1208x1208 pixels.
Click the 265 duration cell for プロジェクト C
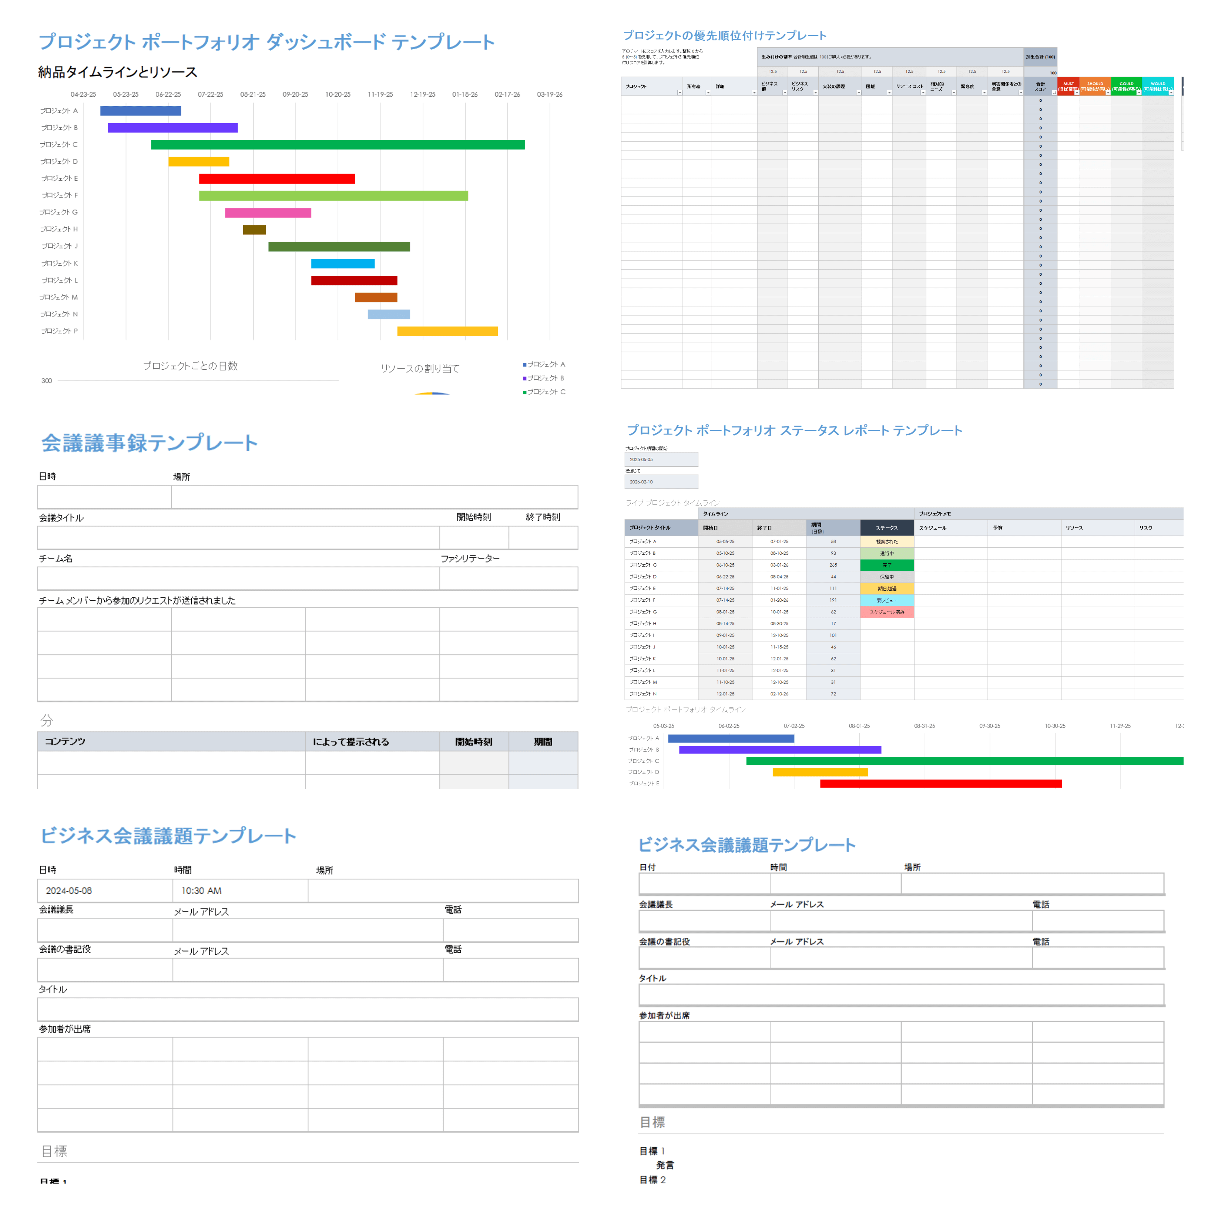pyautogui.click(x=833, y=565)
